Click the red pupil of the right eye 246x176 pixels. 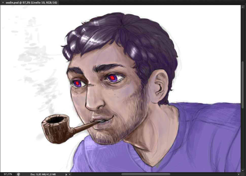pos(112,78)
